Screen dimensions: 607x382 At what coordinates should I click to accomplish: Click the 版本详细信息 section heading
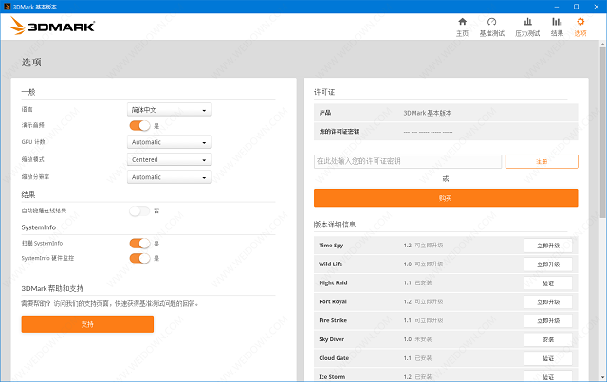tap(335, 225)
